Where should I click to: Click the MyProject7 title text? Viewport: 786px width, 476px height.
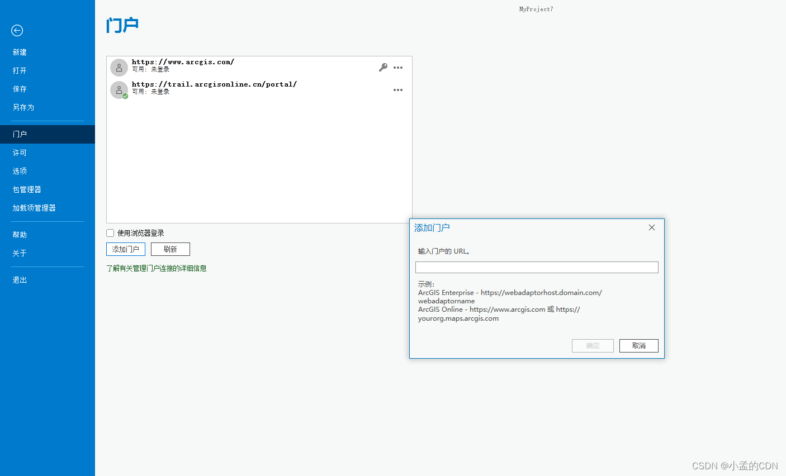pyautogui.click(x=536, y=9)
